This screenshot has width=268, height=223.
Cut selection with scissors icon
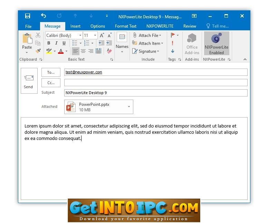38,35
